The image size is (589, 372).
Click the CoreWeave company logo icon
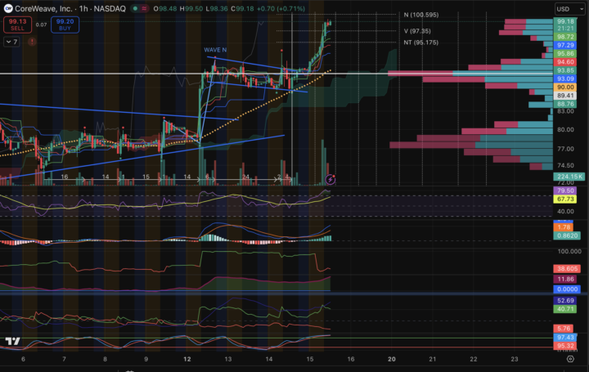(8, 8)
